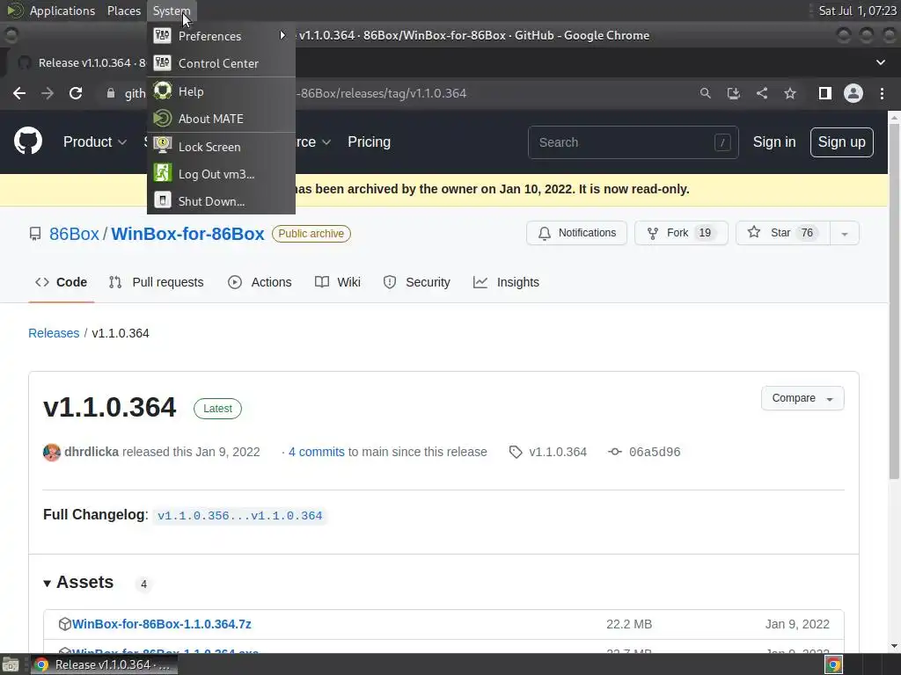Click the Notifications bell button
The width and height of the screenshot is (901, 675).
coord(576,233)
